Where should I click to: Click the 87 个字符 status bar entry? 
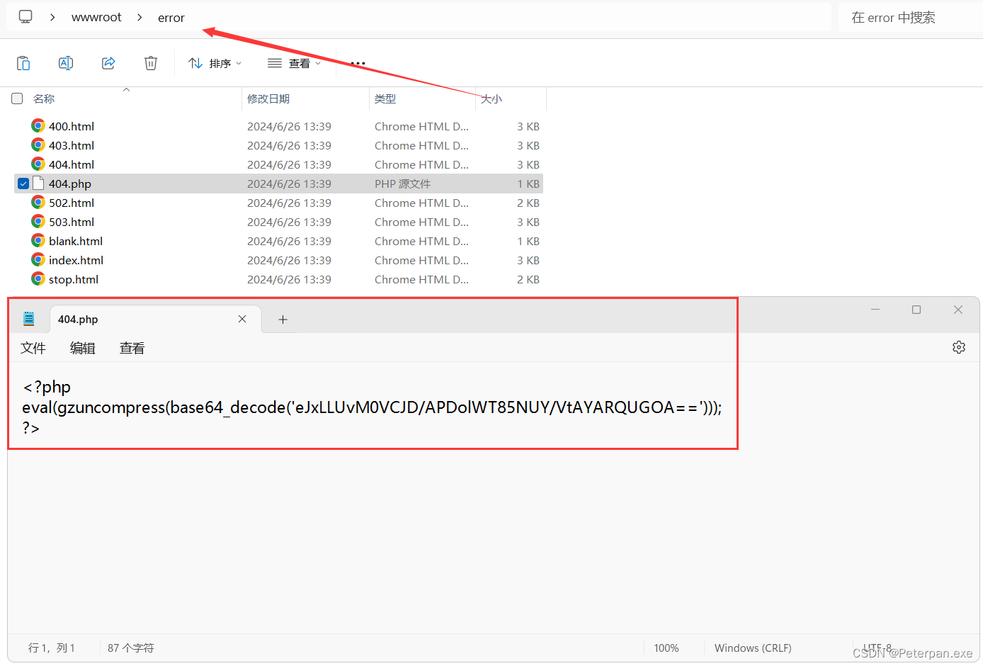pyautogui.click(x=131, y=648)
